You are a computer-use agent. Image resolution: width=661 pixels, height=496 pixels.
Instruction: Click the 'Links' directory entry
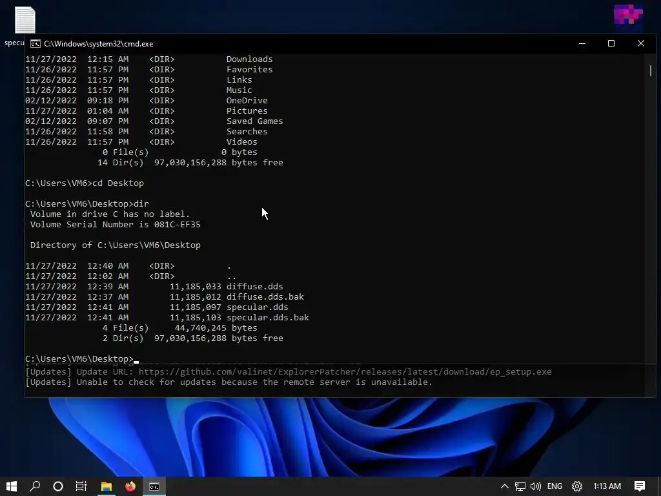click(x=239, y=79)
